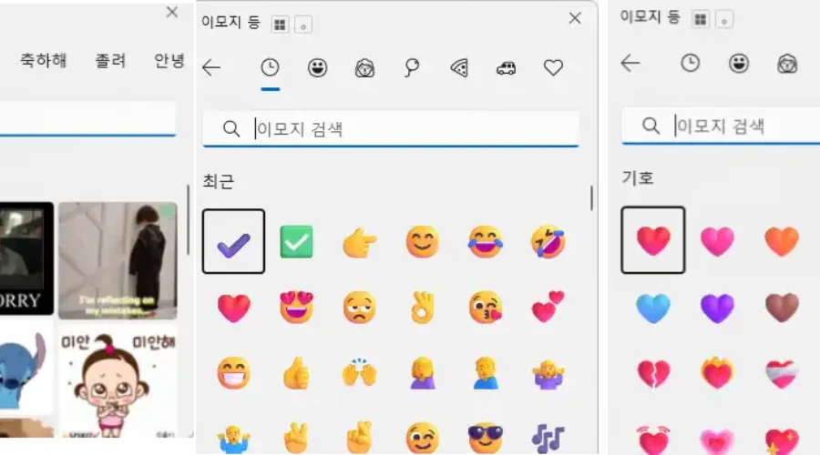Go back in the right symbols panel
Screen dimensions: 820x455
[x=630, y=63]
